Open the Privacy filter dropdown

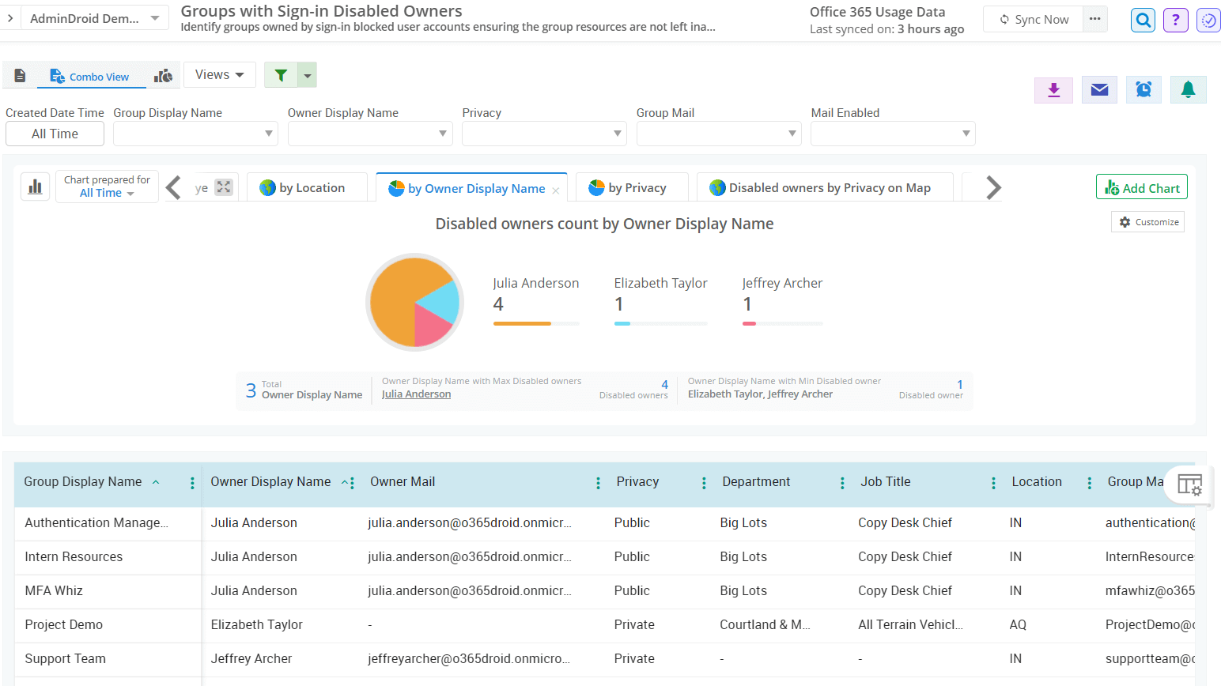[x=544, y=134]
